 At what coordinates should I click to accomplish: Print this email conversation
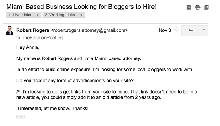[198, 7]
